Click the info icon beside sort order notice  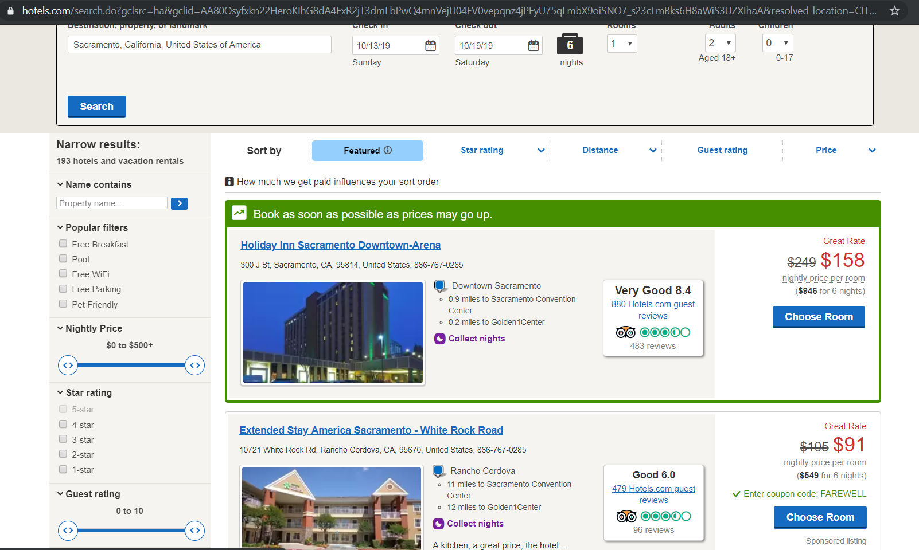point(229,182)
